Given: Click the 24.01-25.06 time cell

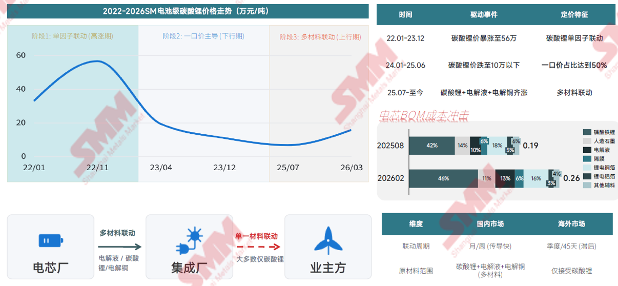Looking at the screenshot, I should pos(405,65).
